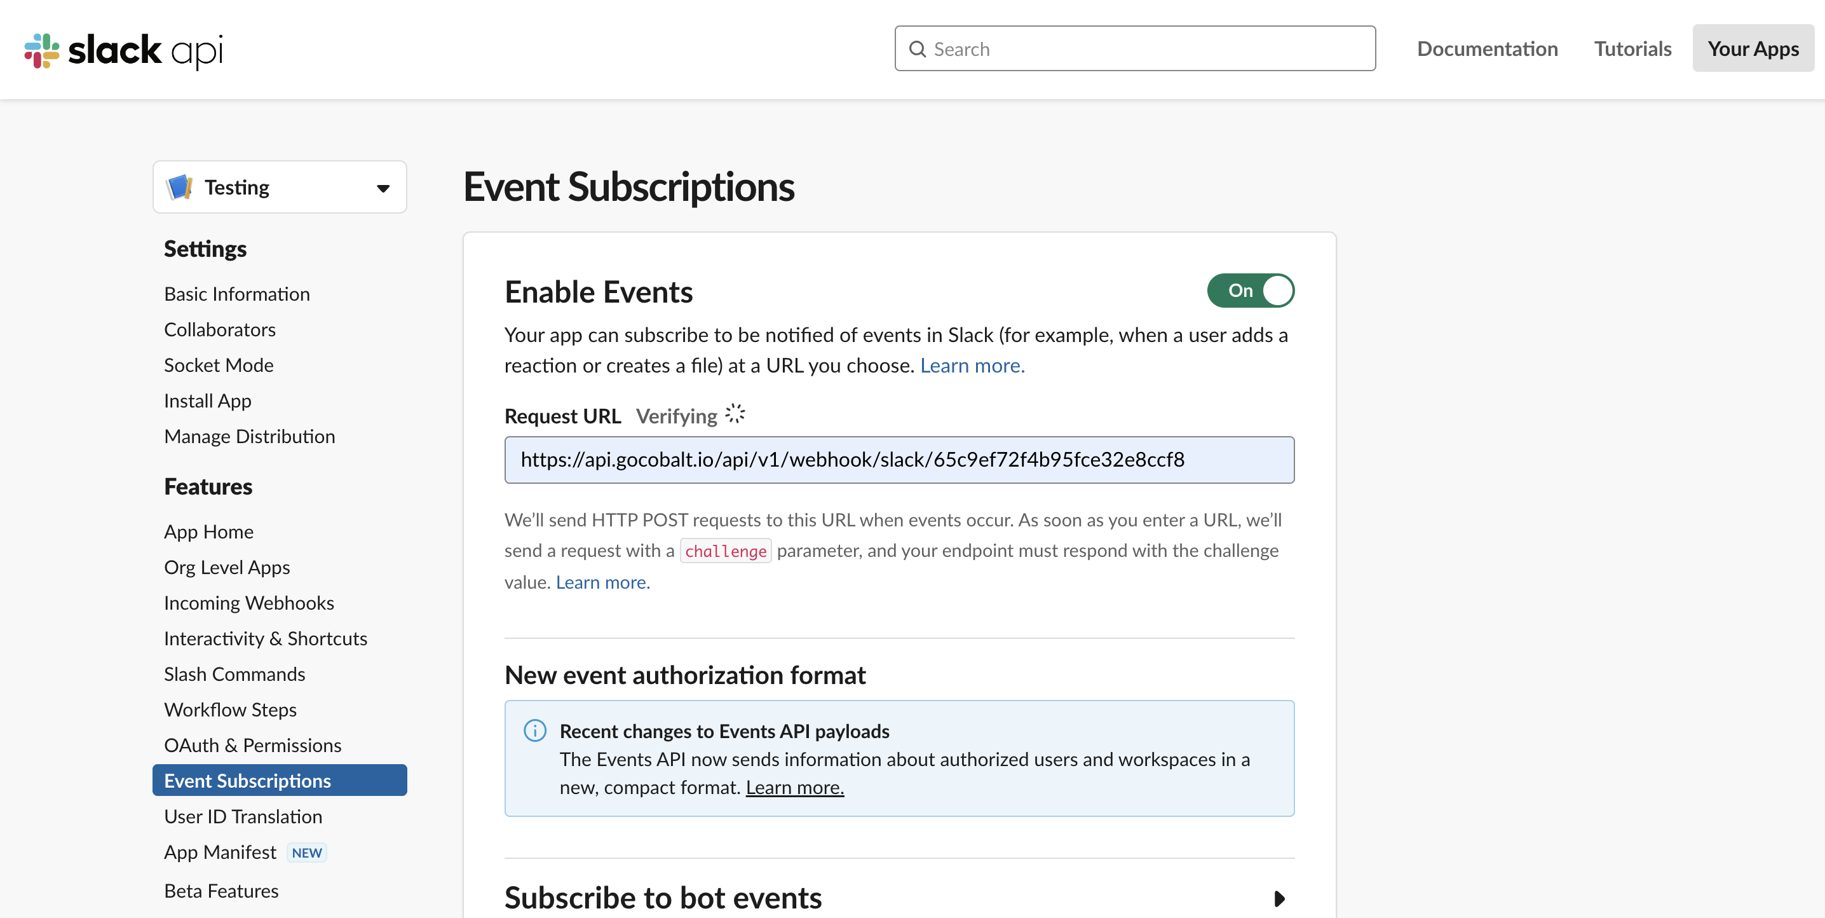Click the search magnifier icon
Image resolution: width=1825 pixels, height=918 pixels.
coord(918,48)
